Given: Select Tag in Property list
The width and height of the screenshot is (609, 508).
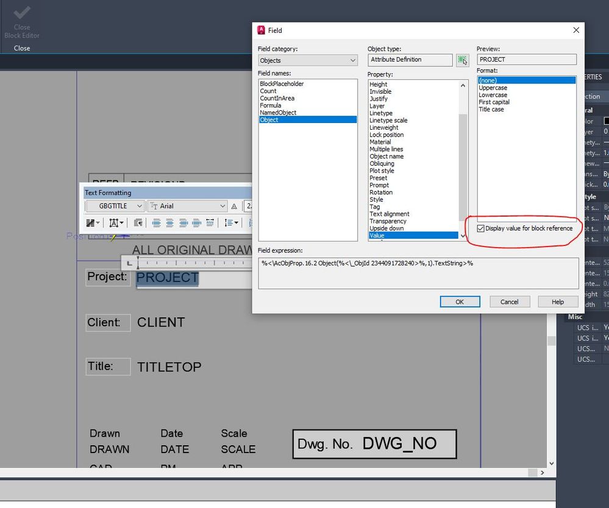Looking at the screenshot, I should [374, 207].
